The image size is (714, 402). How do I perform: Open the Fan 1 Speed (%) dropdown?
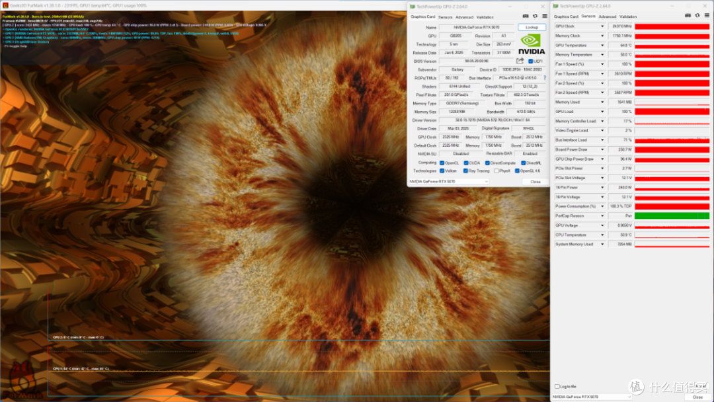tap(602, 64)
